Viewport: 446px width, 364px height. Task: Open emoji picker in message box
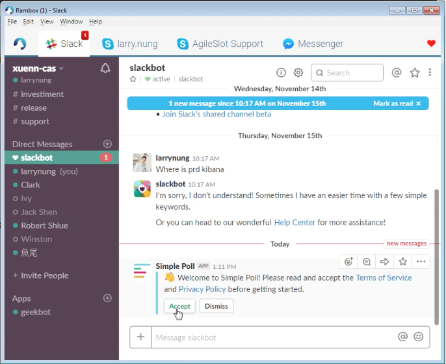419,337
